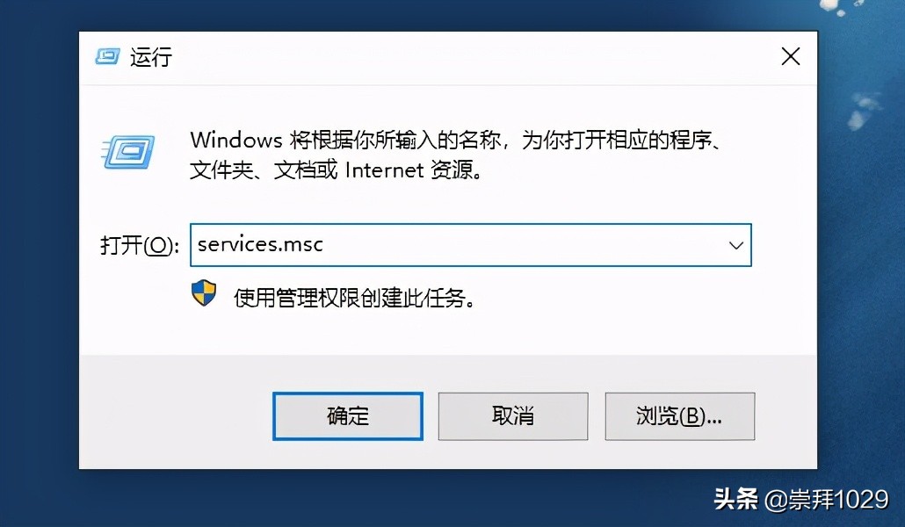Click the Run dialog's application icon
The height and width of the screenshot is (527, 905).
coord(128,151)
